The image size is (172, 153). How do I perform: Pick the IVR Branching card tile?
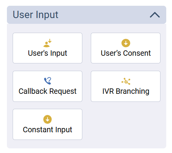(126, 86)
